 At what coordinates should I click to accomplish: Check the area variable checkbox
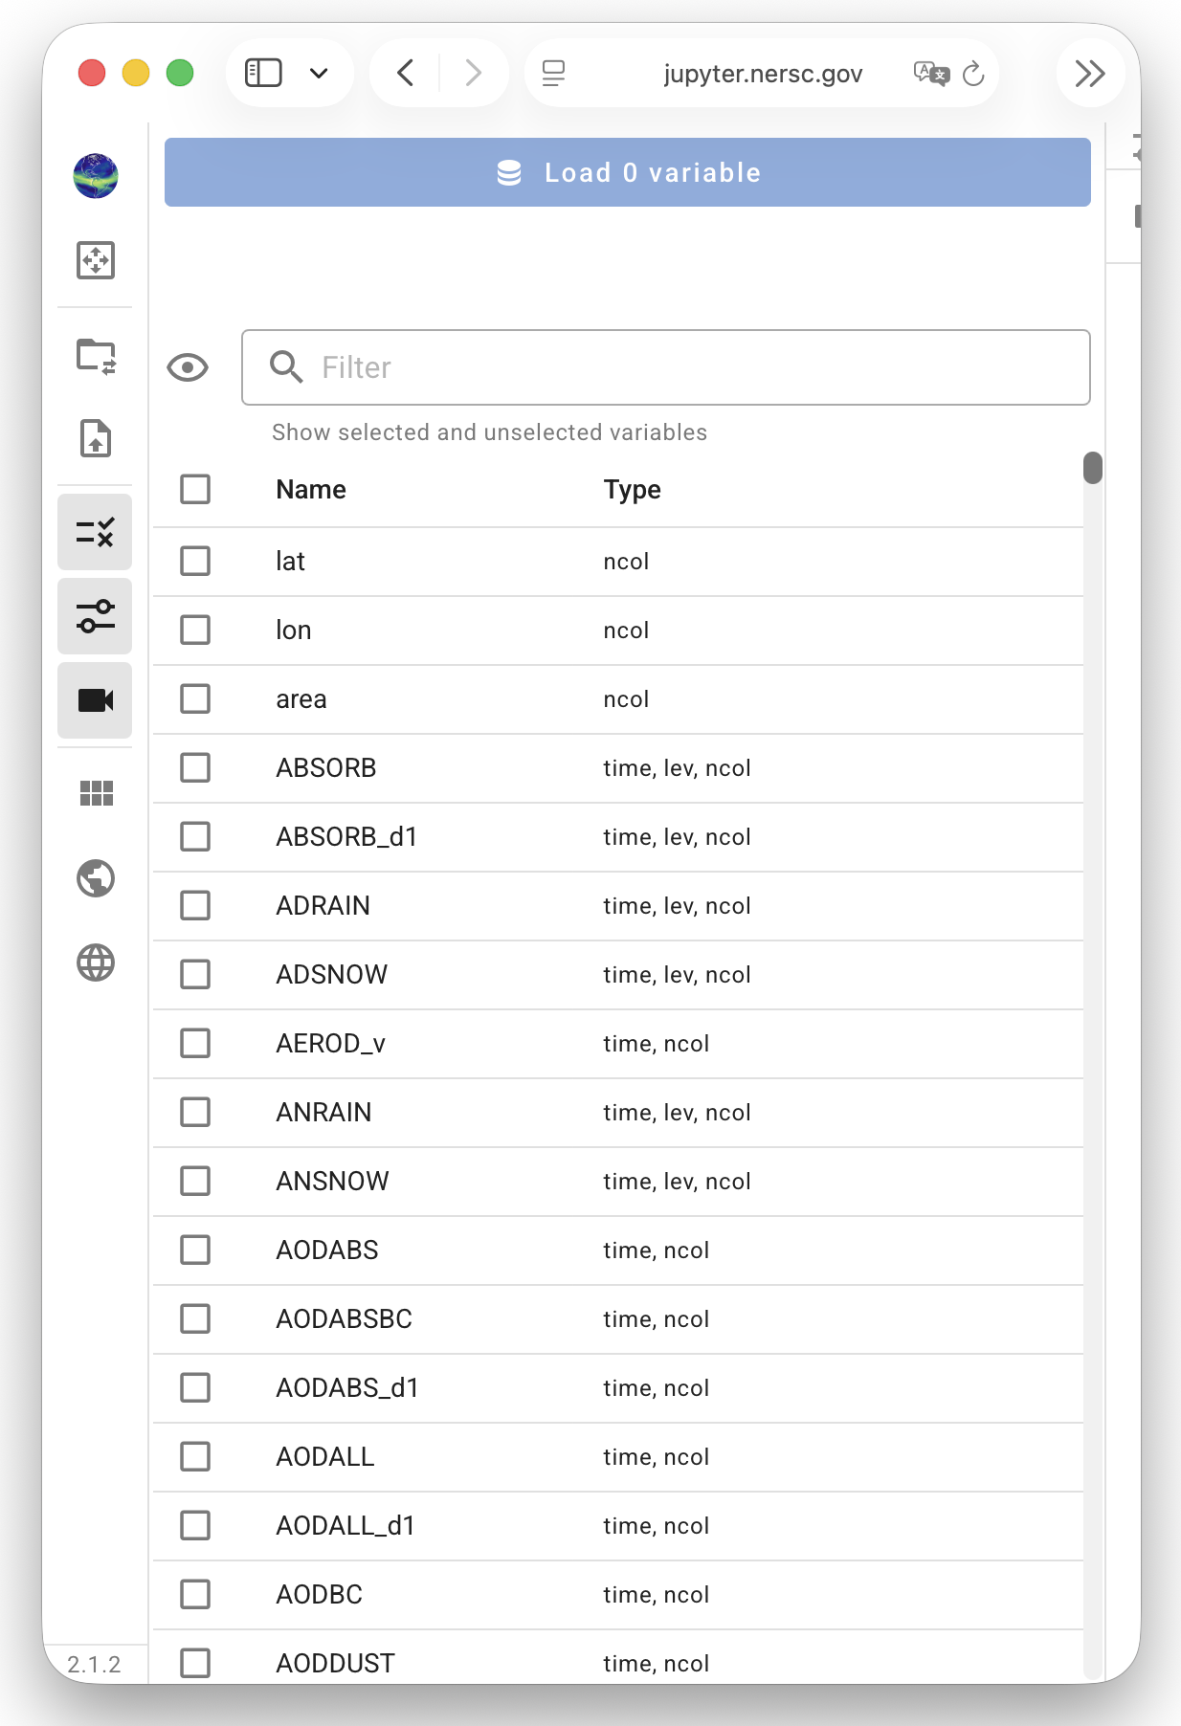pyautogui.click(x=195, y=698)
